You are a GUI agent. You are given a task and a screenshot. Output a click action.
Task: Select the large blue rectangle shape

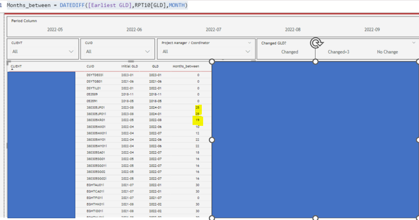click(x=315, y=140)
